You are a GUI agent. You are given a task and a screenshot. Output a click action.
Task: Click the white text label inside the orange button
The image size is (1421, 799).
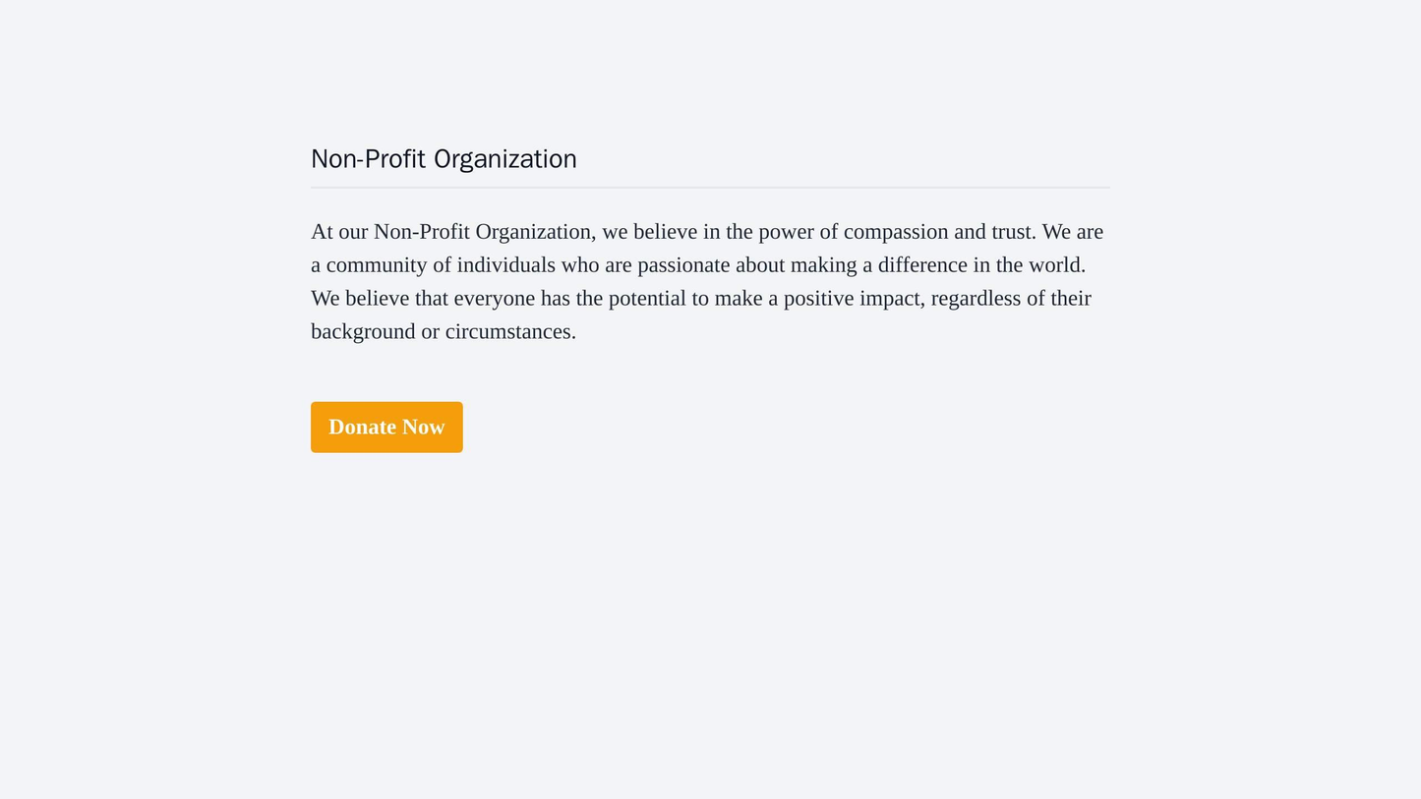(x=386, y=427)
